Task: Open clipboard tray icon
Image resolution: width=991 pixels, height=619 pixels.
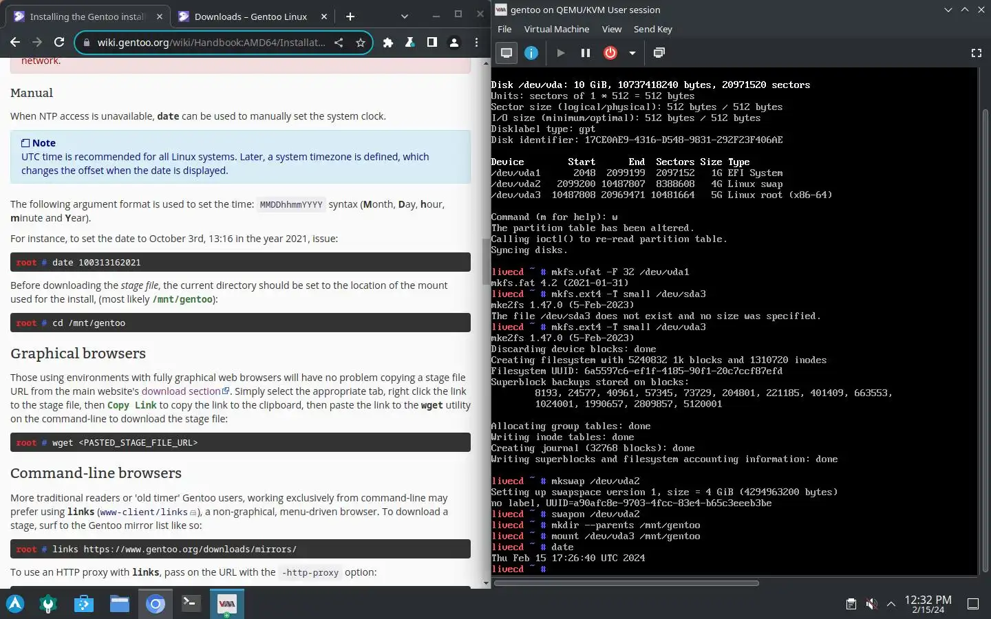Action: click(x=851, y=604)
